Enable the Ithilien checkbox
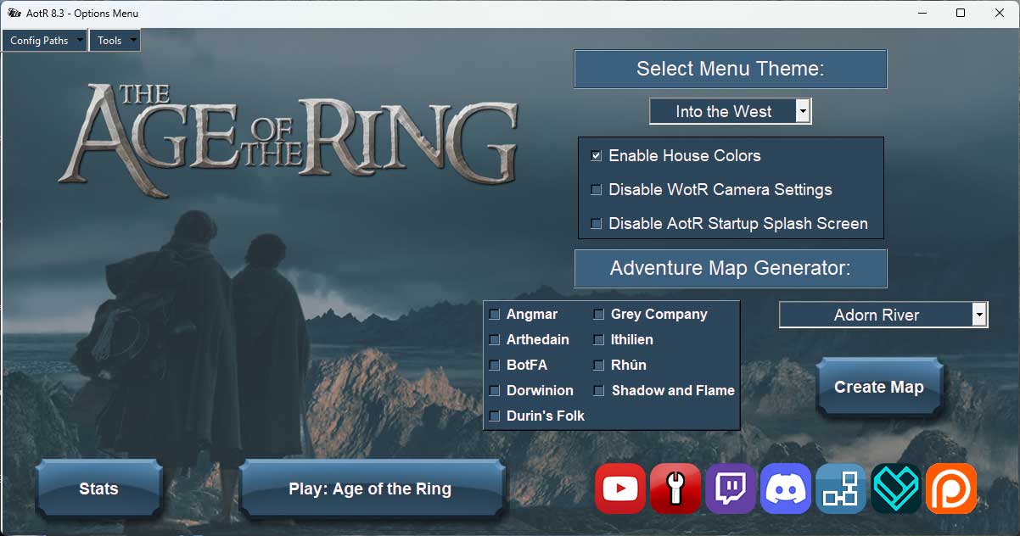Image resolution: width=1020 pixels, height=536 pixels. 599,340
